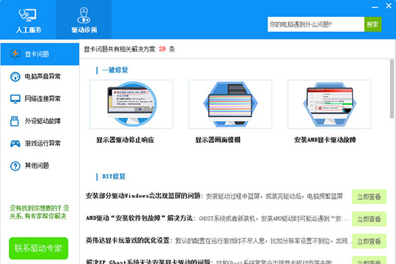Open the 显示器画面模糊 thumbnail
396x264 pixels.
230,104
